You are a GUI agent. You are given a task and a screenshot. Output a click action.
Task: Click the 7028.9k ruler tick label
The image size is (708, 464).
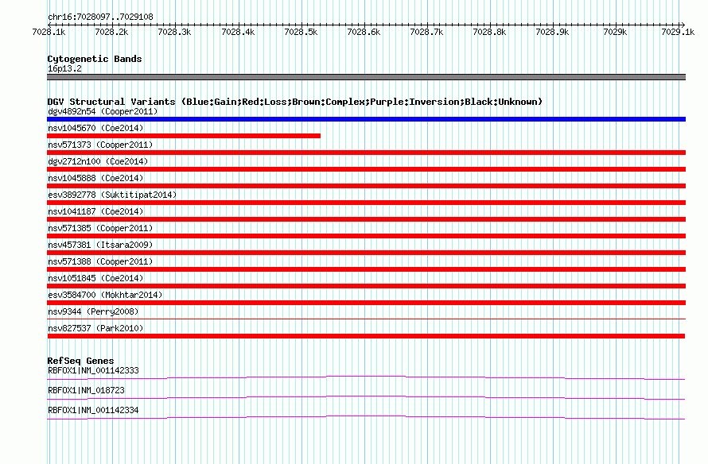(x=552, y=32)
